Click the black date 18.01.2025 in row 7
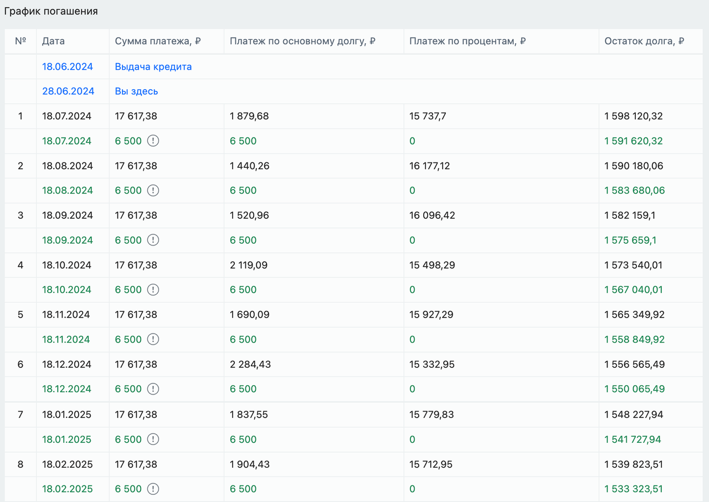709x502 pixels. point(66,414)
